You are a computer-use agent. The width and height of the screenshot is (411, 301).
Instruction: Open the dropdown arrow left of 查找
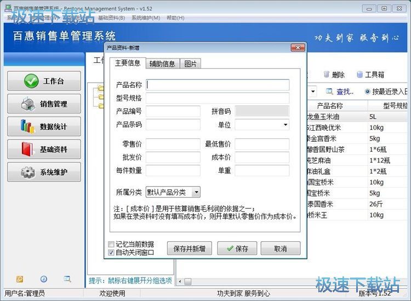tap(313, 91)
